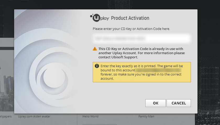Click the Uplay logo in the dialog header
The image size is (220, 125).
[x=100, y=18]
